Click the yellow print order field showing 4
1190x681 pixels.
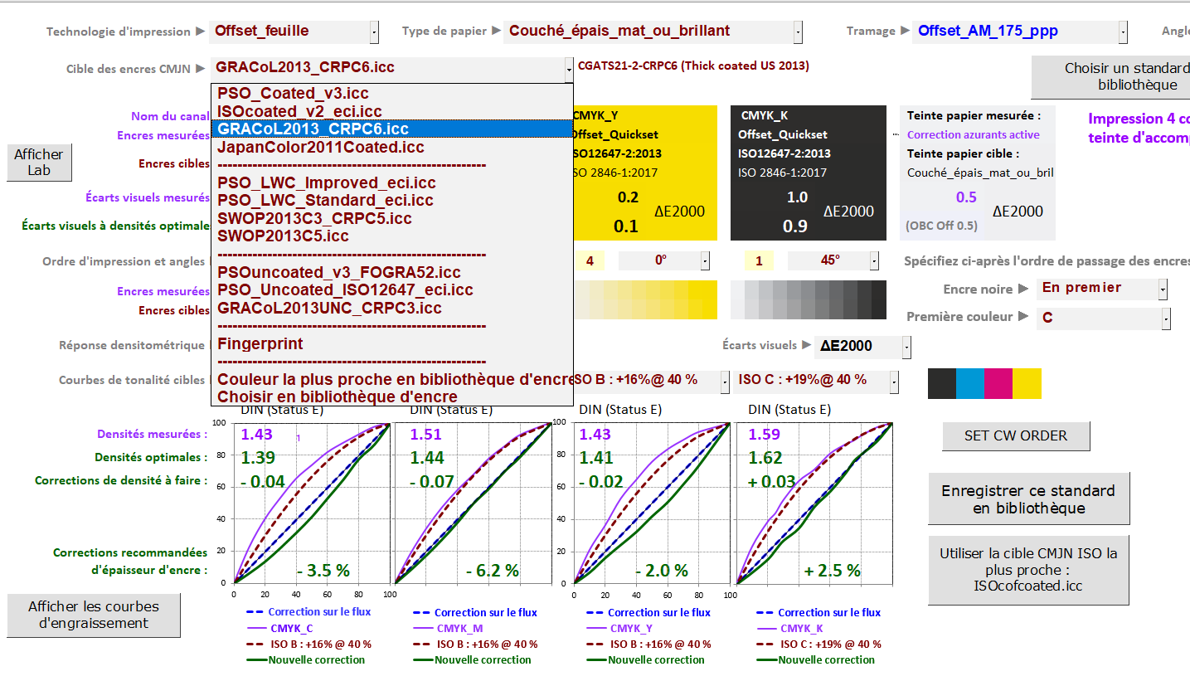click(590, 260)
